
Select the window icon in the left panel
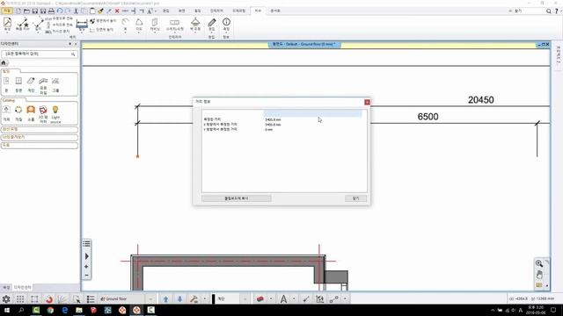[18, 81]
